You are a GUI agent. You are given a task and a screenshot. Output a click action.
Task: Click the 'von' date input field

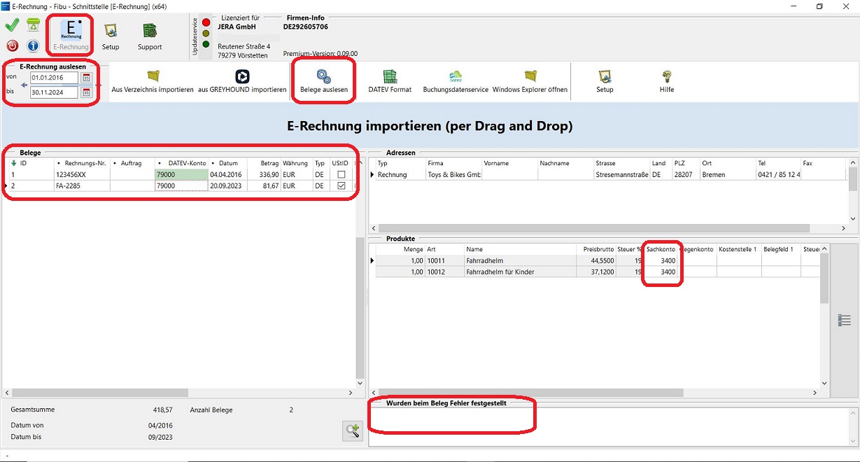click(x=53, y=78)
